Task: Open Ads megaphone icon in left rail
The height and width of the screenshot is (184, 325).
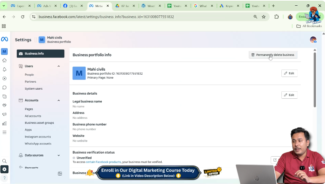Action: (4, 114)
